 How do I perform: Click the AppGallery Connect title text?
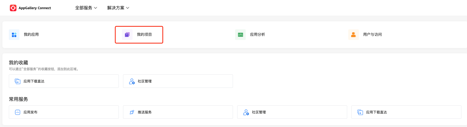pyautogui.click(x=35, y=8)
